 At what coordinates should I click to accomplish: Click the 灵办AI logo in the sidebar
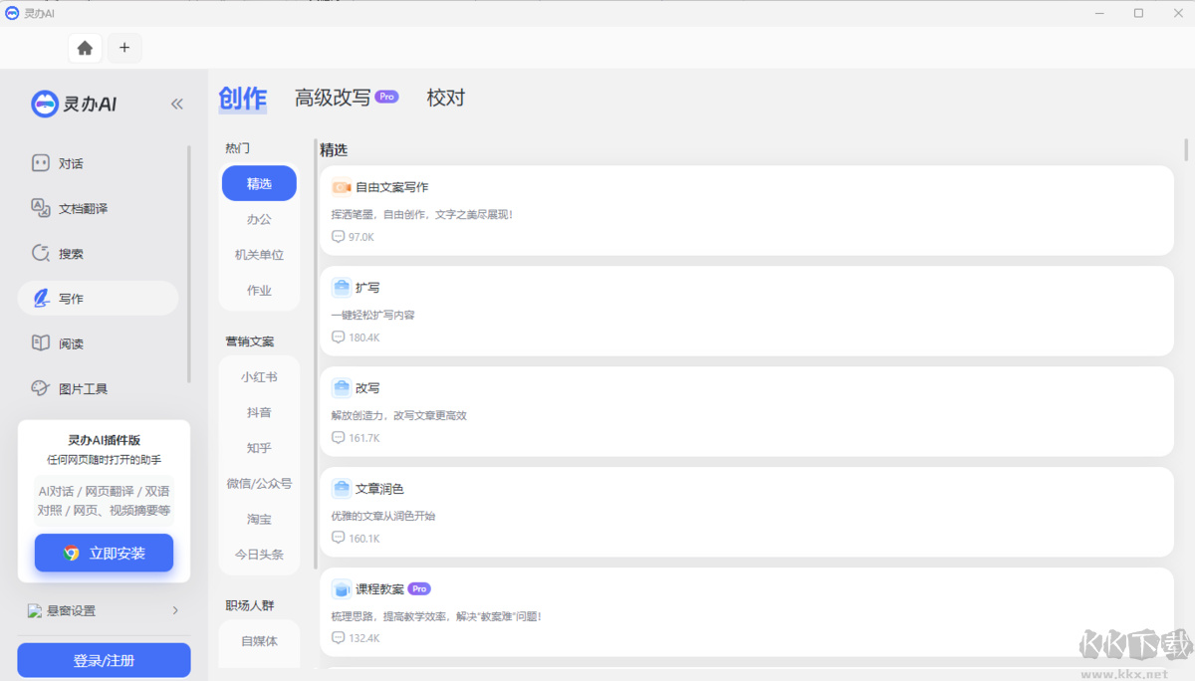point(75,104)
